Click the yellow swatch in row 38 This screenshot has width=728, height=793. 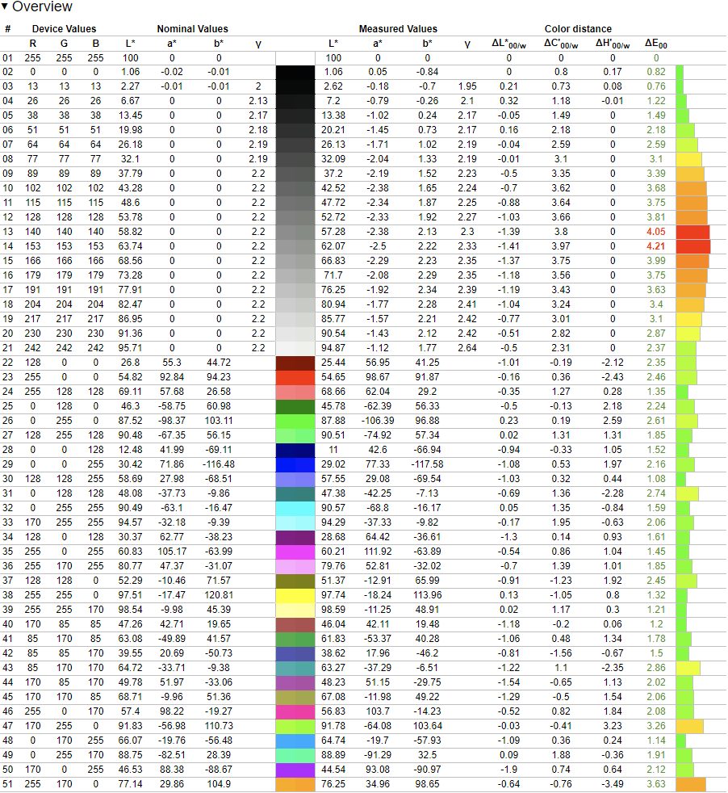pyautogui.click(x=295, y=595)
